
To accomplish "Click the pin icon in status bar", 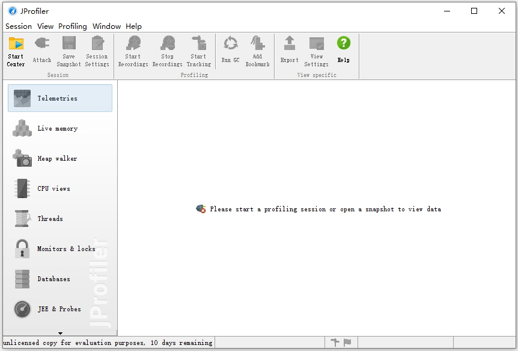I will coord(335,343).
